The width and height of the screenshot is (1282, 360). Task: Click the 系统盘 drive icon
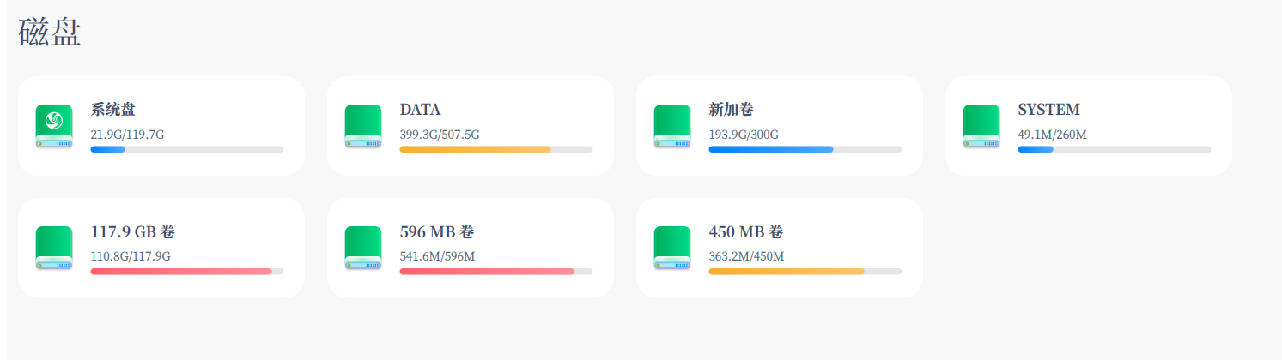pyautogui.click(x=53, y=126)
